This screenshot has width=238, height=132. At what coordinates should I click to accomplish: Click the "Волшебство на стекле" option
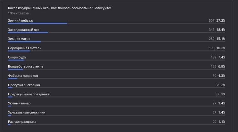click(x=26, y=66)
